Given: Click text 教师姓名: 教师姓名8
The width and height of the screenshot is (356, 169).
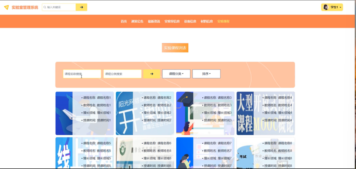Looking at the screenshot, I should pos(278,151).
